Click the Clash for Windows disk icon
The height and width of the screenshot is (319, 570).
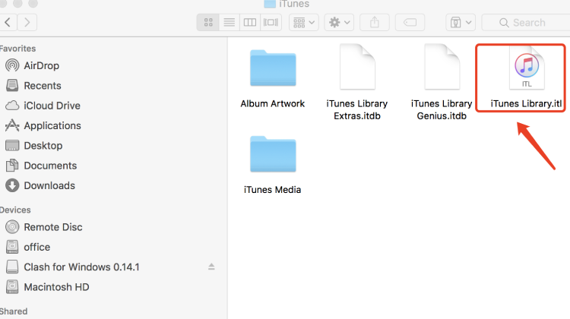(12, 267)
